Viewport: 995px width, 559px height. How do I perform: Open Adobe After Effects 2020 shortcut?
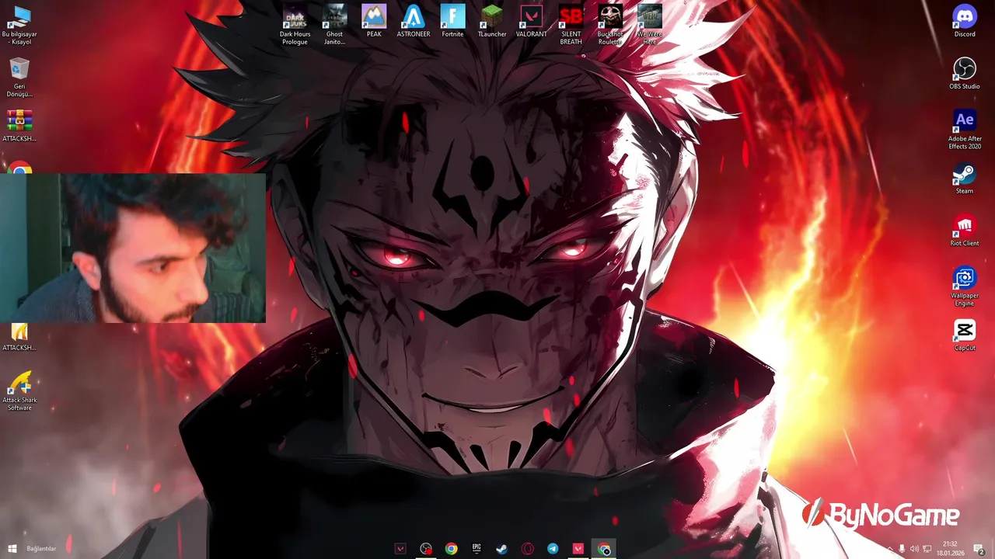[965, 129]
